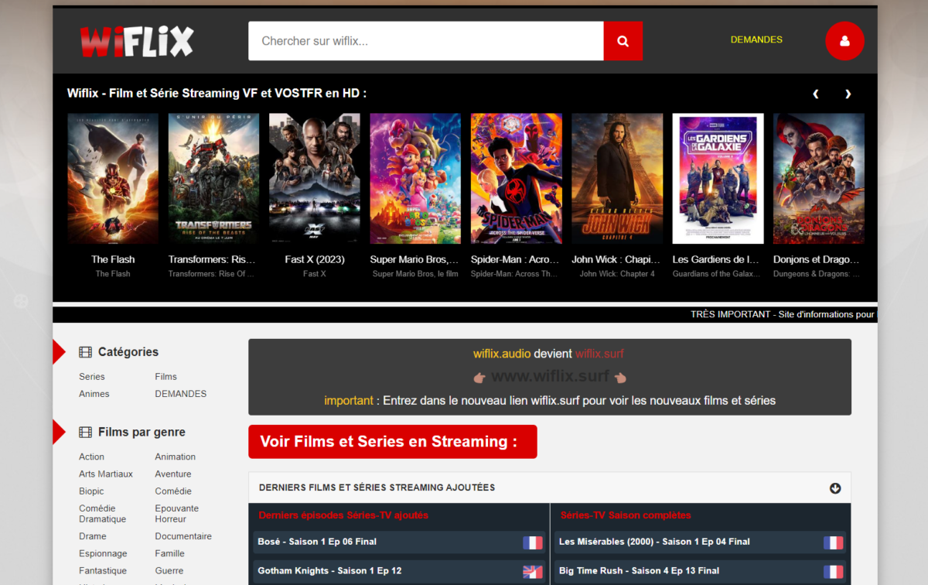Image resolution: width=928 pixels, height=585 pixels.
Task: Click the dual flag icon next to Gotham Knights
Action: [x=532, y=571]
